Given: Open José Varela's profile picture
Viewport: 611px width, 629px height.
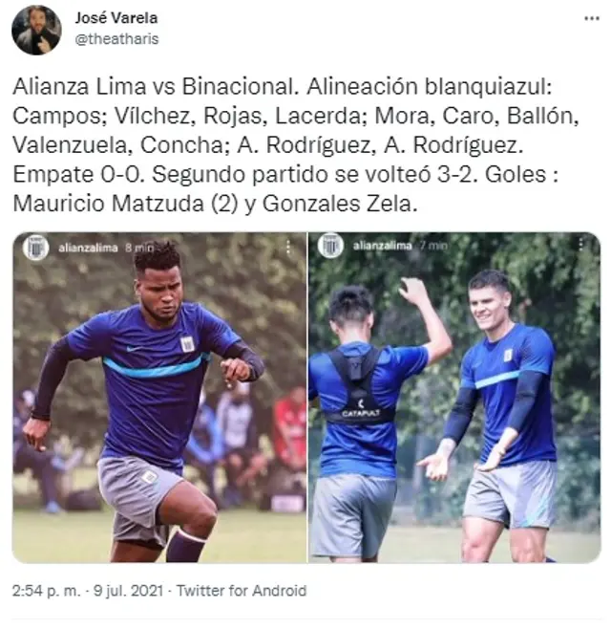Looking at the screenshot, I should pos(36,30).
